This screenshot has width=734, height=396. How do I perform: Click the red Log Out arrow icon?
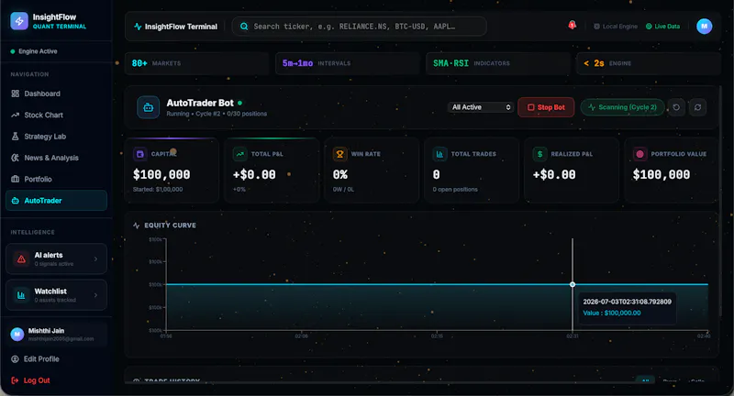[15, 380]
